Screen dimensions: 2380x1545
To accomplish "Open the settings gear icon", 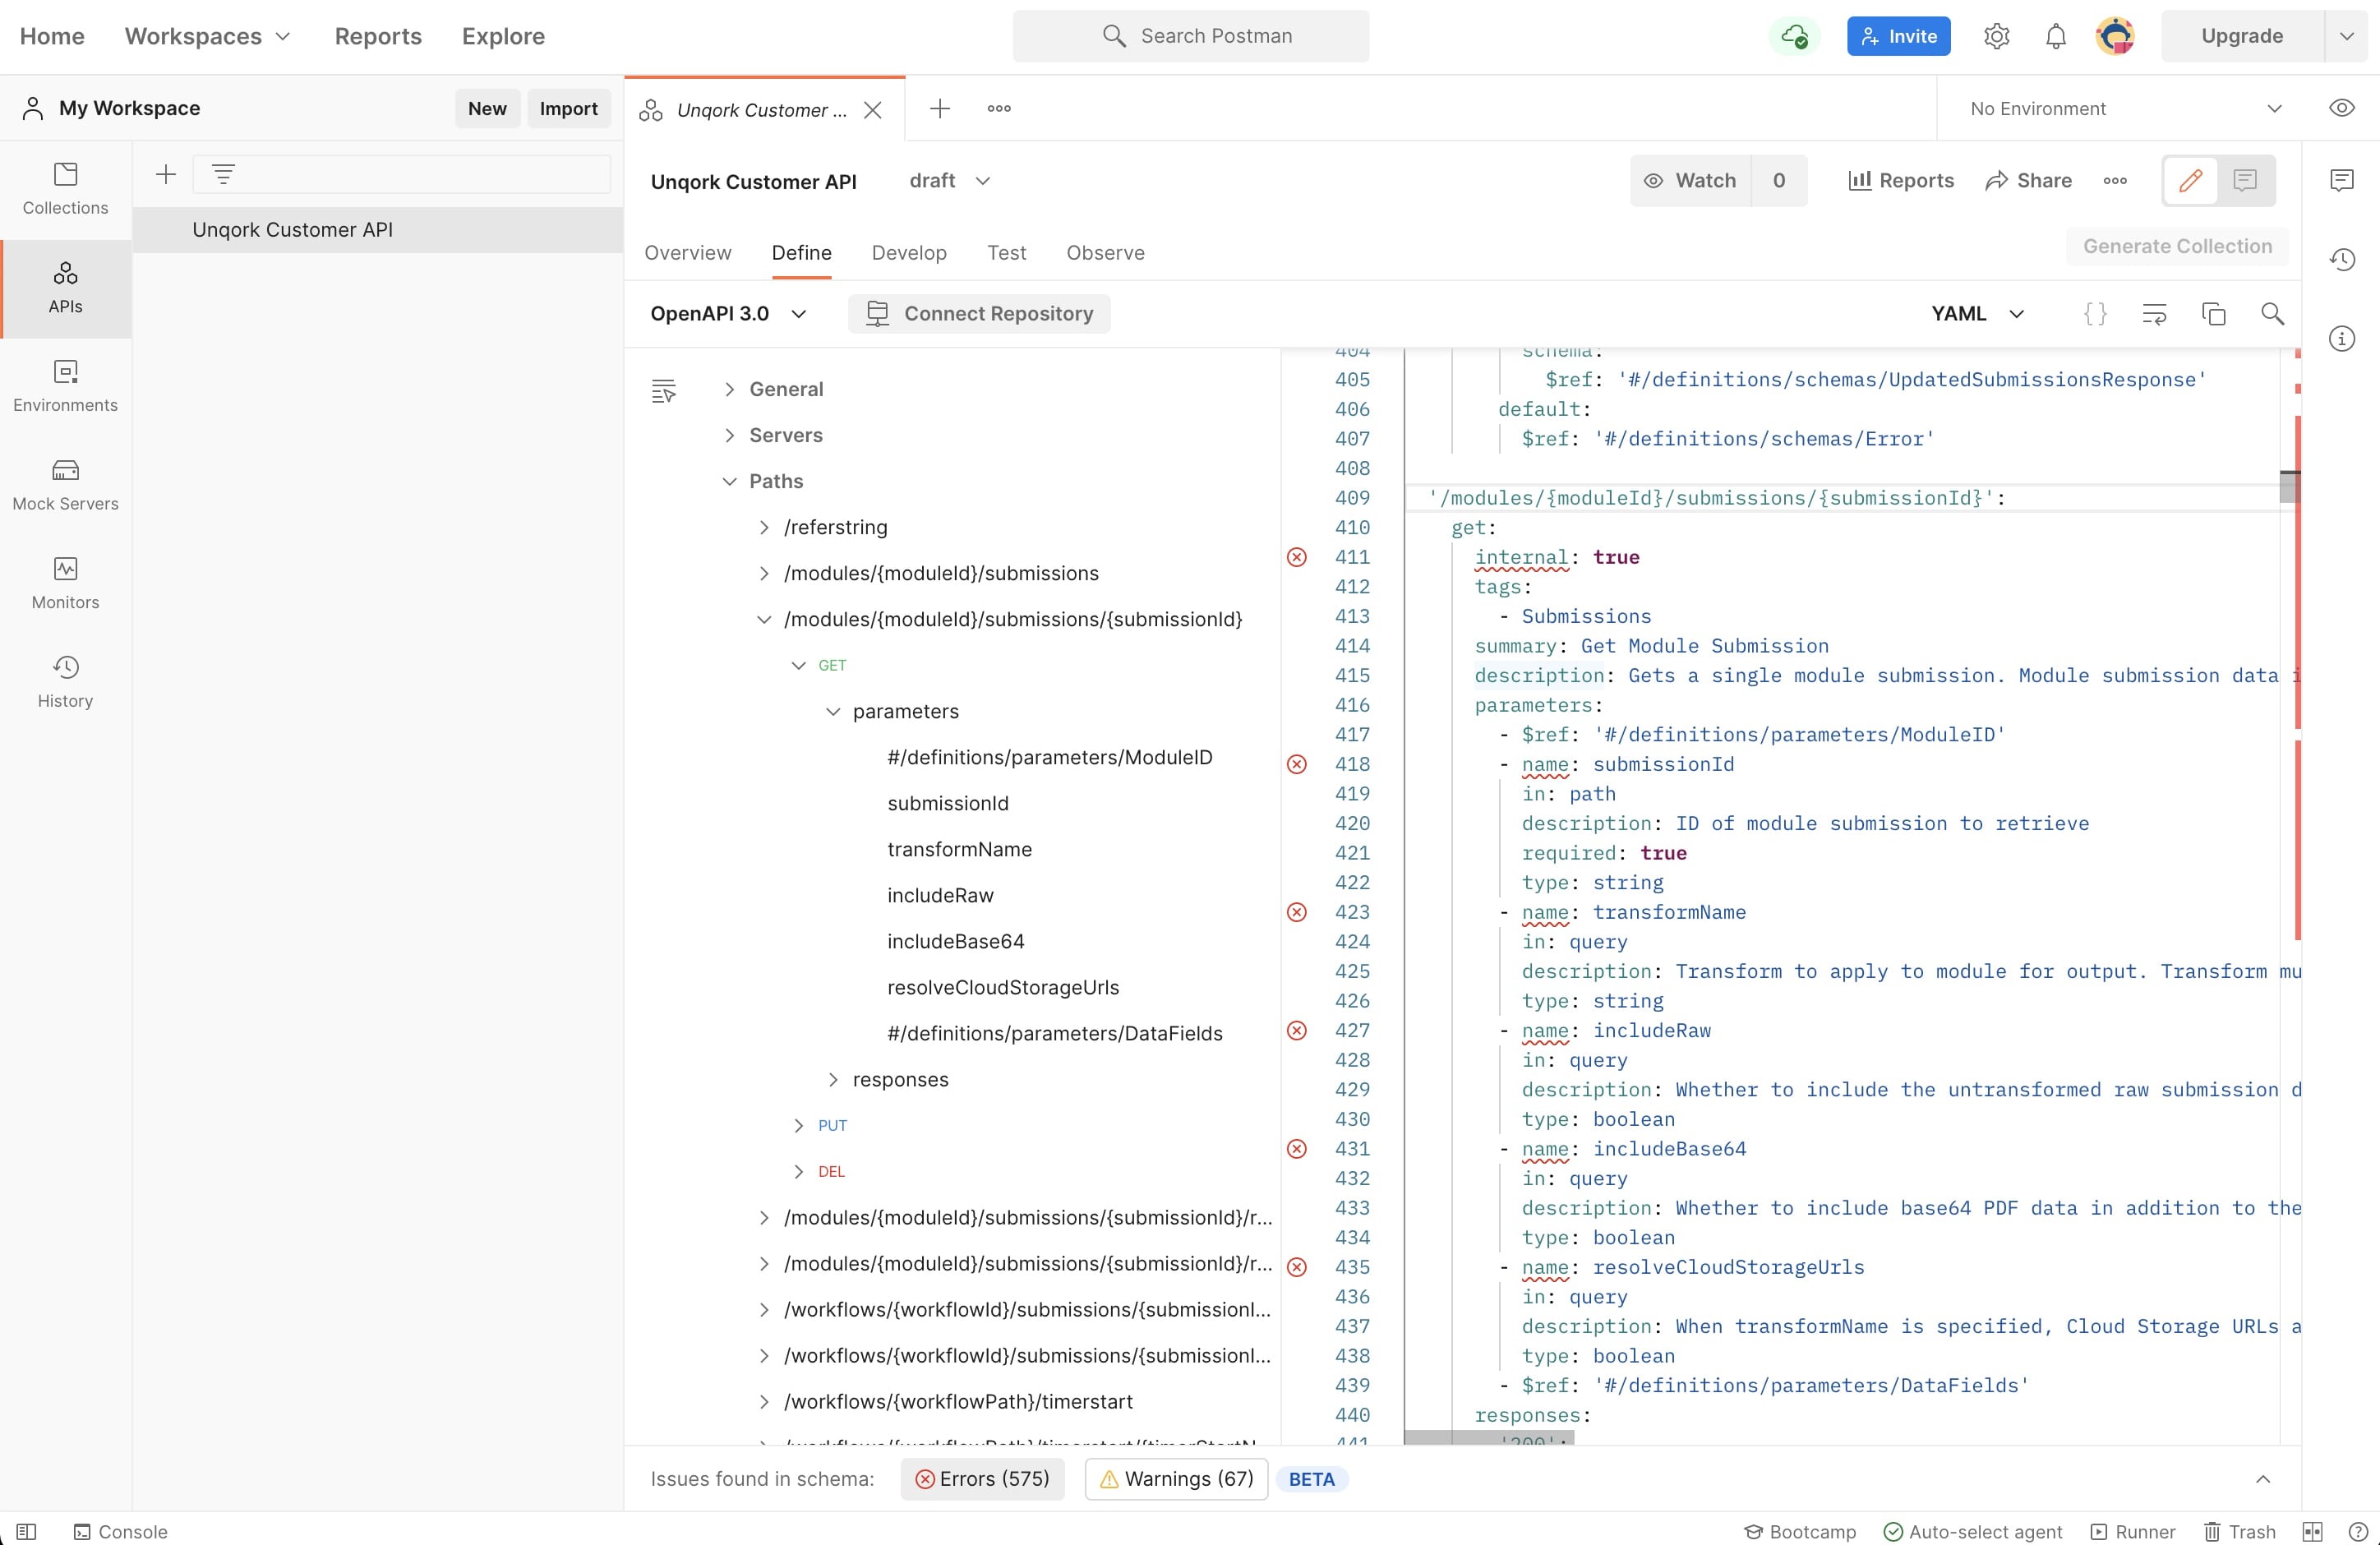I will tap(1996, 36).
